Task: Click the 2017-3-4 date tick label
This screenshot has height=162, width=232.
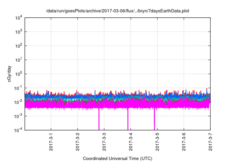Action: 131,142
